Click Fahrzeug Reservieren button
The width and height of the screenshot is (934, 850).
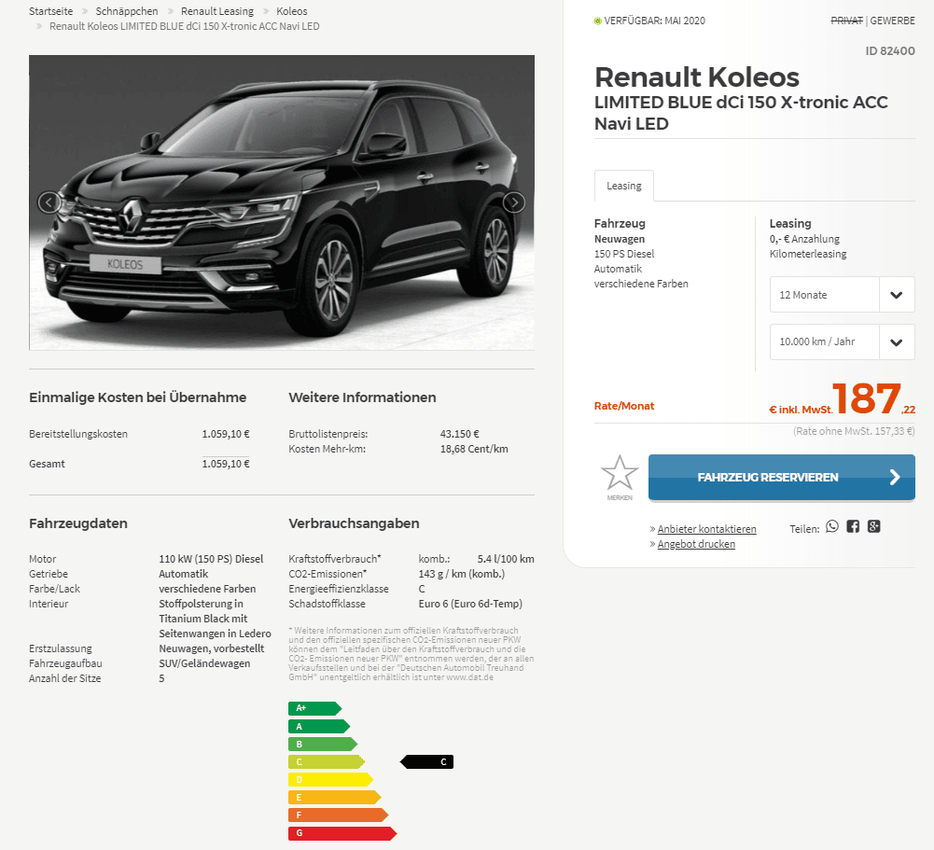tap(782, 477)
